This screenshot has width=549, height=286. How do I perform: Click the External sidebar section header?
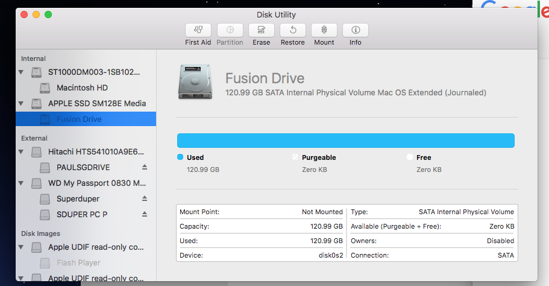[34, 138]
